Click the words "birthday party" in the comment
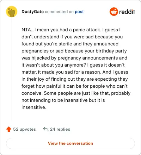141x155 pixels. pos(111,51)
